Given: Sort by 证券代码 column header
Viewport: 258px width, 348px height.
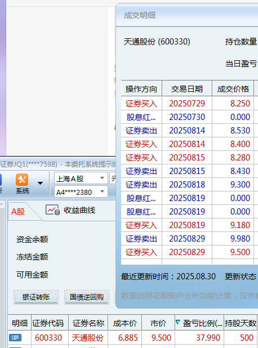Looking at the screenshot, I should pyautogui.click(x=50, y=323).
